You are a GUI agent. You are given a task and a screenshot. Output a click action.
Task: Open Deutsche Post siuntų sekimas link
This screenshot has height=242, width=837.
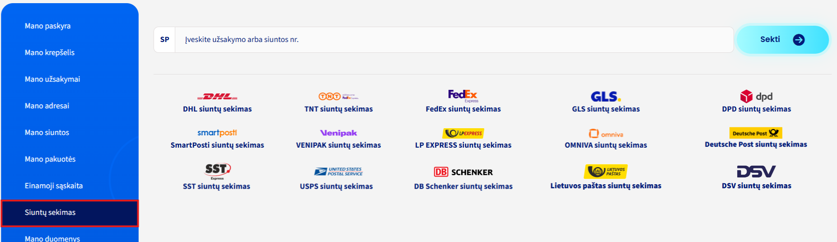tap(756, 144)
